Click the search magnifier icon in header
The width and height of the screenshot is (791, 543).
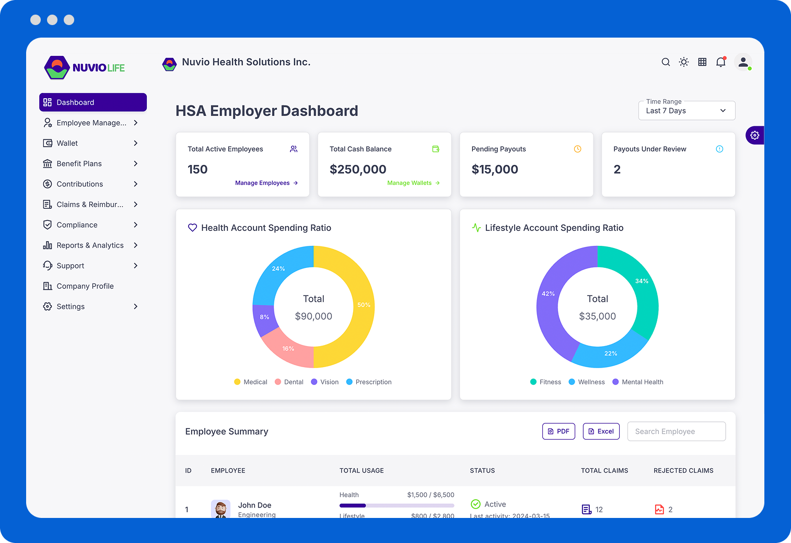(x=666, y=62)
